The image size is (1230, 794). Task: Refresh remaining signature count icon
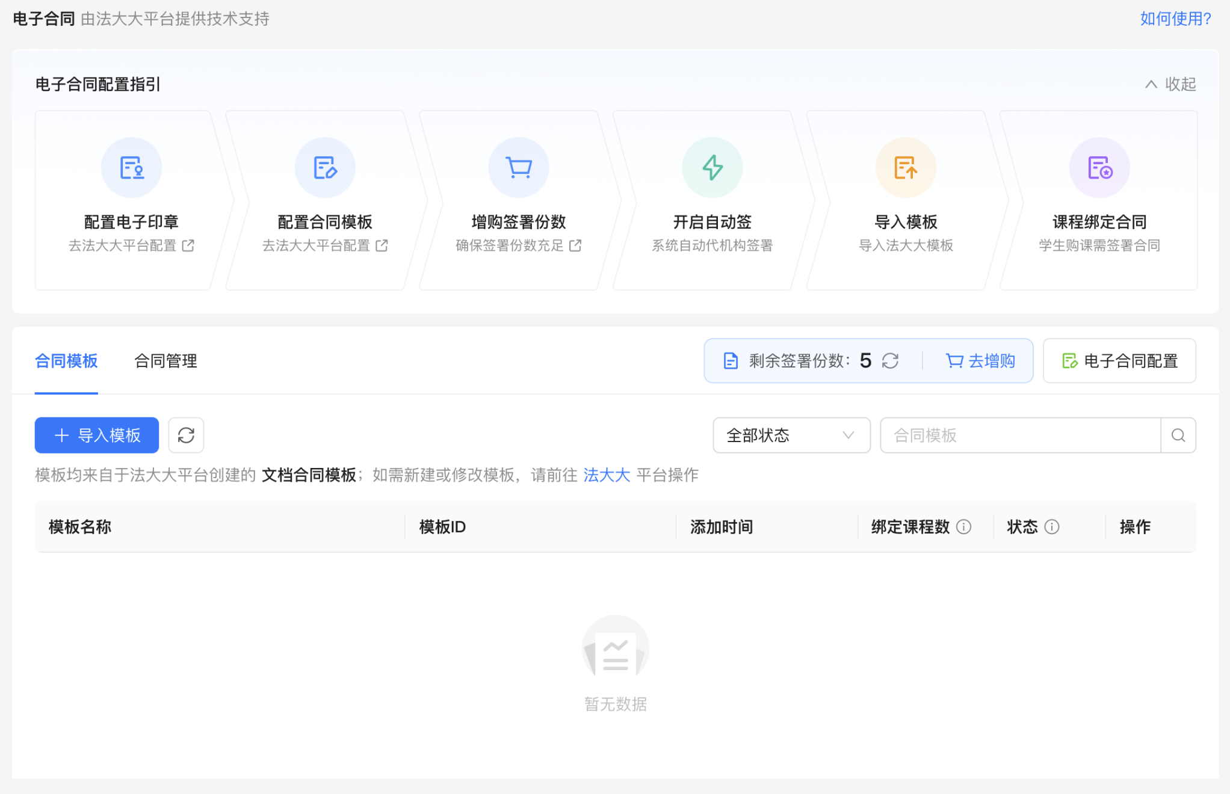coord(890,361)
